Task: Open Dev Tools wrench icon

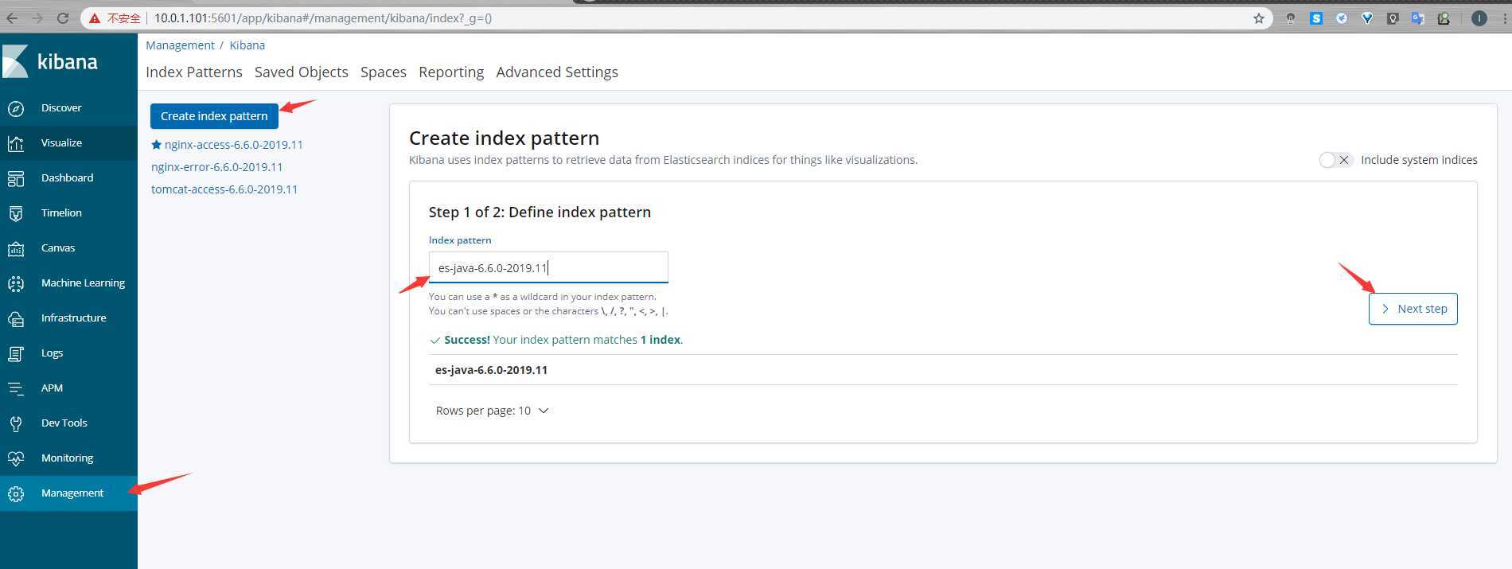Action: pos(16,423)
